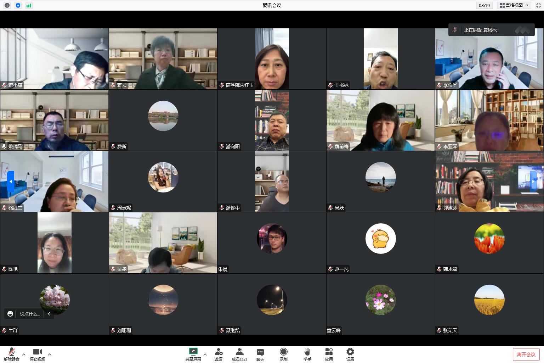
Task: Start recording with the 录制 icon
Action: (x=284, y=354)
